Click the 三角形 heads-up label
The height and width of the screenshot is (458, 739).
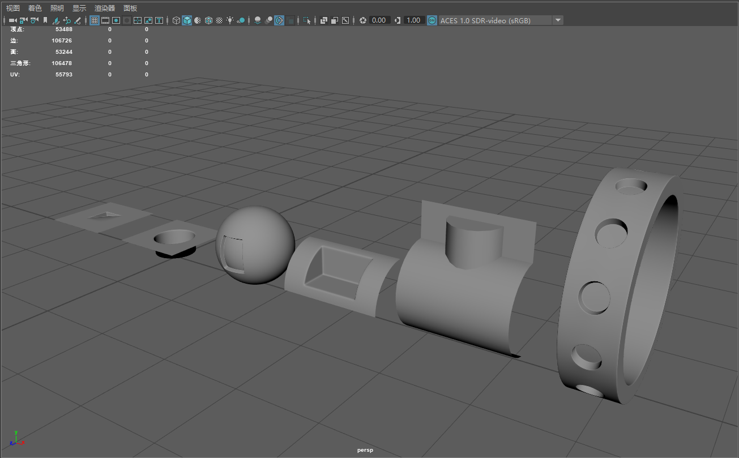point(20,63)
